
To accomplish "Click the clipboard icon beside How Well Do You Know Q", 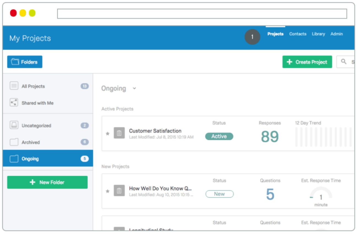I will pyautogui.click(x=119, y=191).
